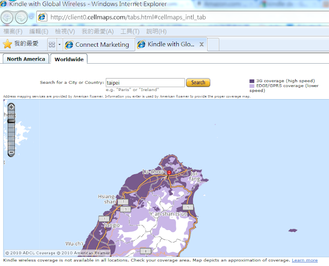Viewport: 329px width, 266px height.
Task: Click the route 3 highway shield
Action: [x=125, y=209]
